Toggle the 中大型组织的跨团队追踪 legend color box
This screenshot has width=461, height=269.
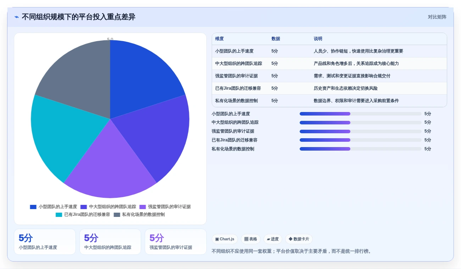tap(84, 207)
